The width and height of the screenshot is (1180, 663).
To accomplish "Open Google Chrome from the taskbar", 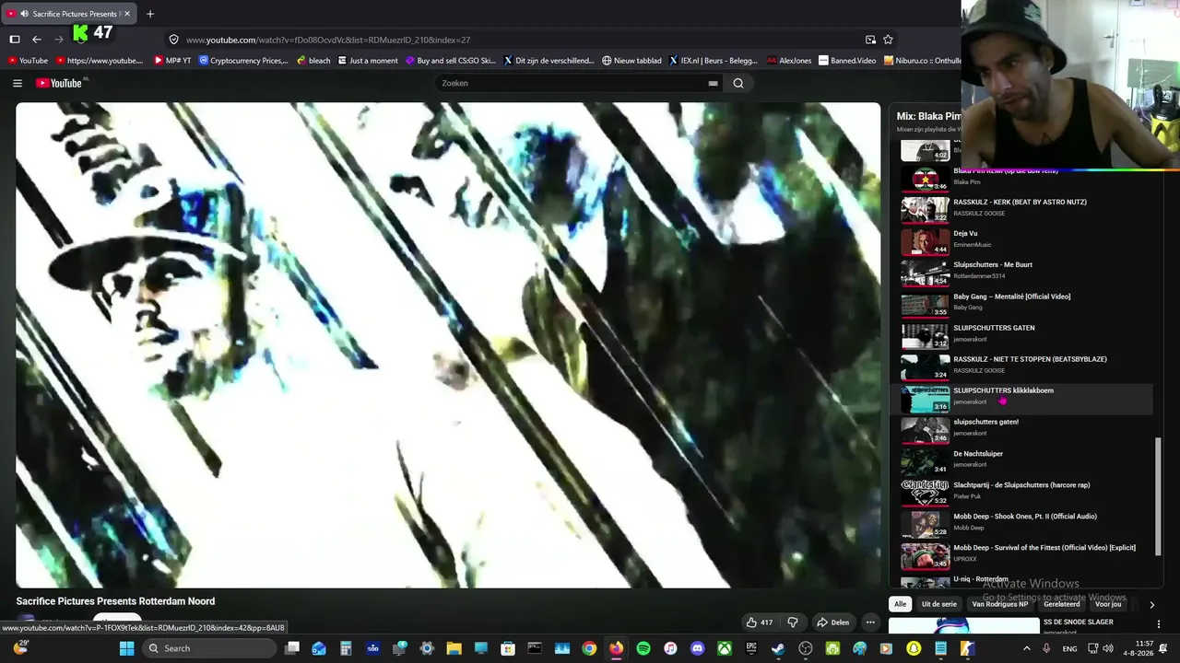I will click(589, 648).
